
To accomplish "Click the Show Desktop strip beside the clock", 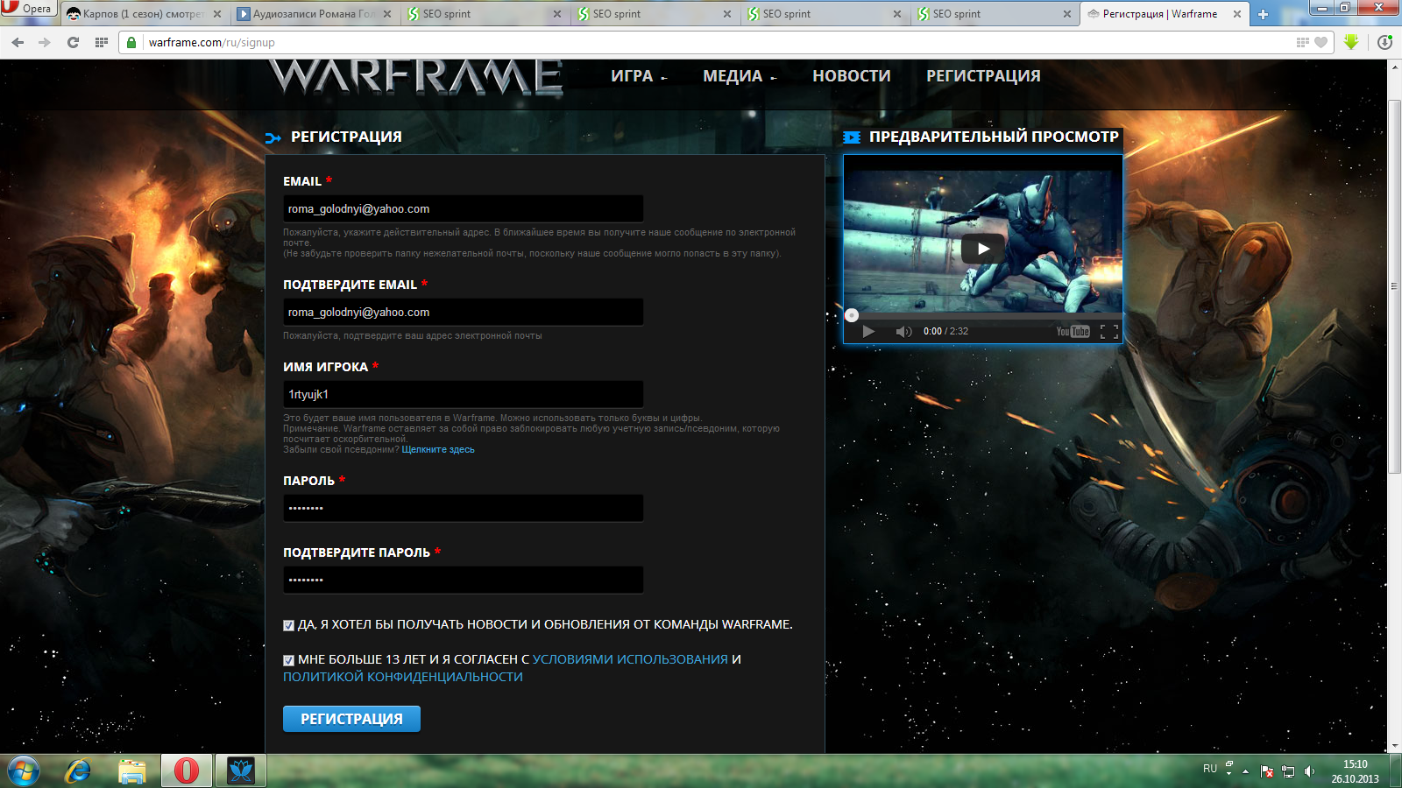I will coord(1395,771).
